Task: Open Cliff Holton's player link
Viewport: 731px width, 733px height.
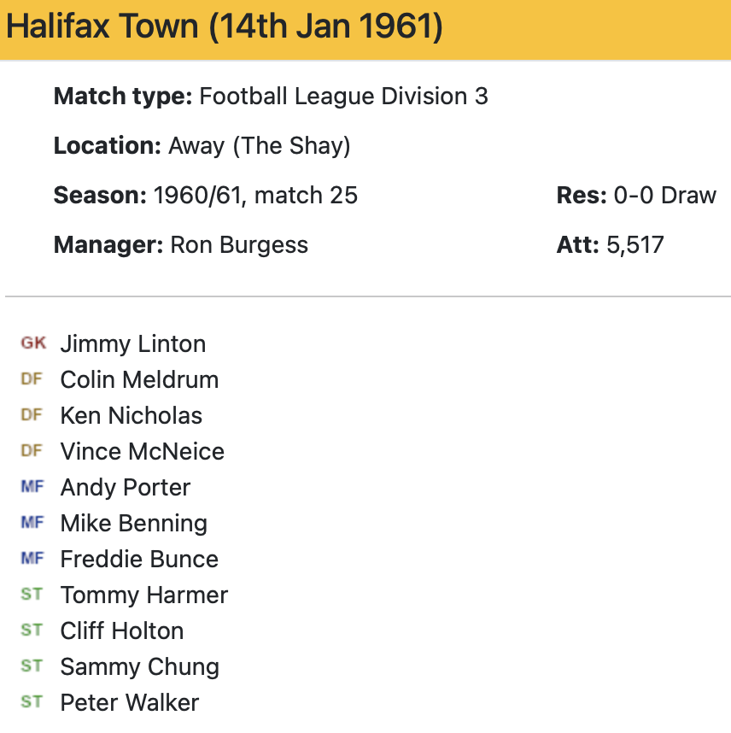Action: [121, 631]
